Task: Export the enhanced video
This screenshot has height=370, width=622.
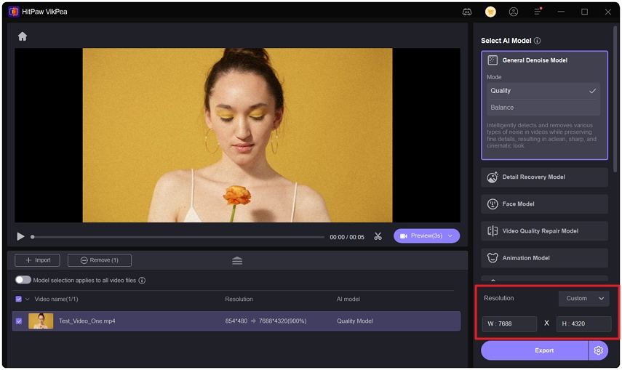Action: click(x=534, y=350)
